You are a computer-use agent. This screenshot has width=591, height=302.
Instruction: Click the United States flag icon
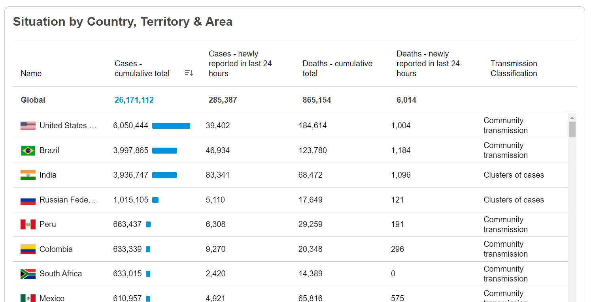click(28, 126)
